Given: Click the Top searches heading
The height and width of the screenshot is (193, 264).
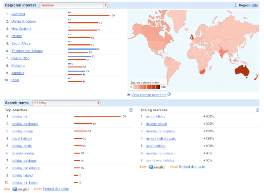Looking at the screenshot, I should click(16, 110).
